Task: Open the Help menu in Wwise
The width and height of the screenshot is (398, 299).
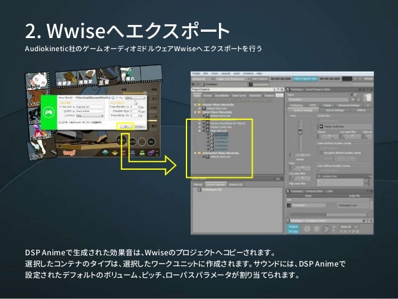Action: click(x=259, y=74)
